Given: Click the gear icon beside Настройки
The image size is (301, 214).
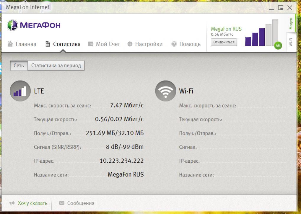Looking at the screenshot, I should [130, 44].
